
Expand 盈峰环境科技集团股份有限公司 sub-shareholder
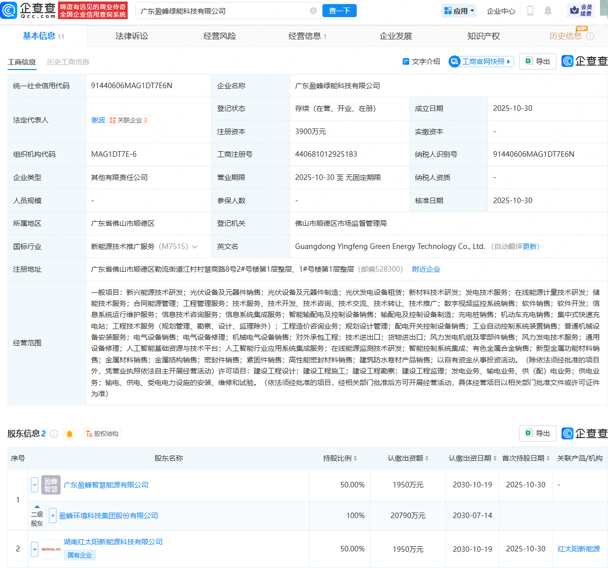(x=52, y=516)
